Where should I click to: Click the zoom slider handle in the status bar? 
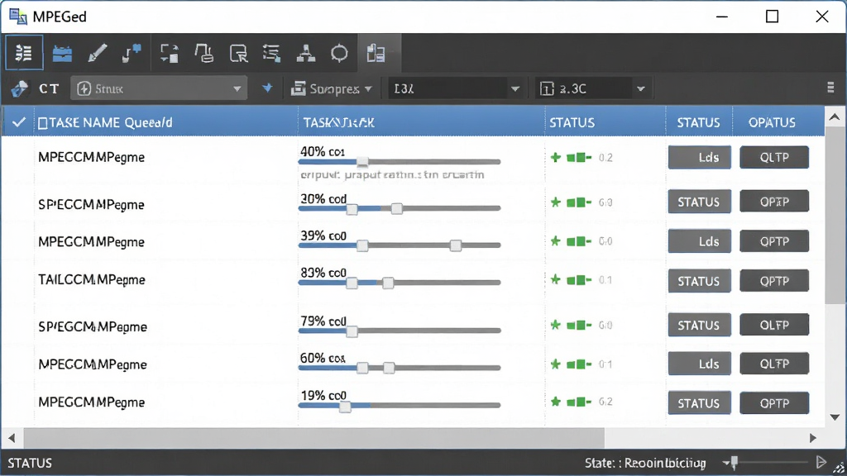(735, 462)
